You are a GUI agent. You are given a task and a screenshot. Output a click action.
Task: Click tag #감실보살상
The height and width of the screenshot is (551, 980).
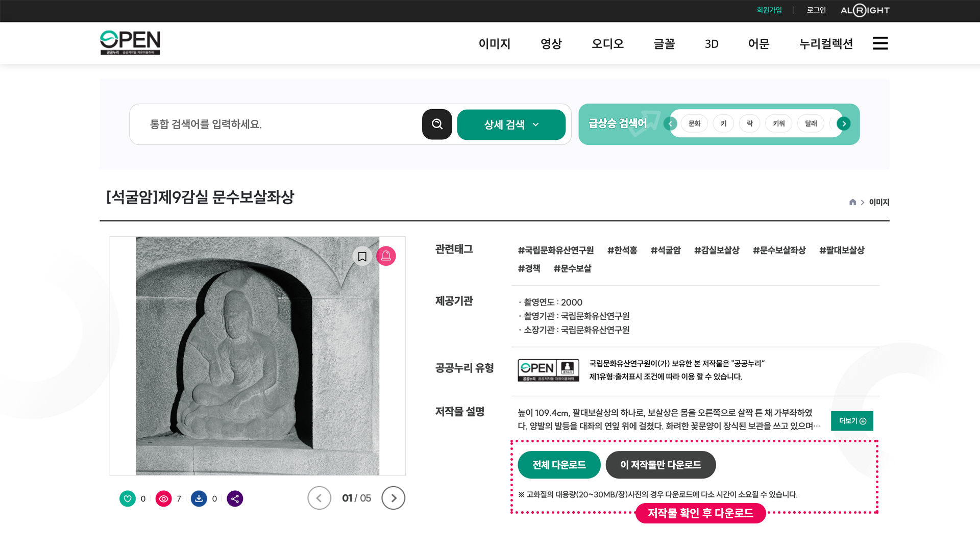click(717, 251)
